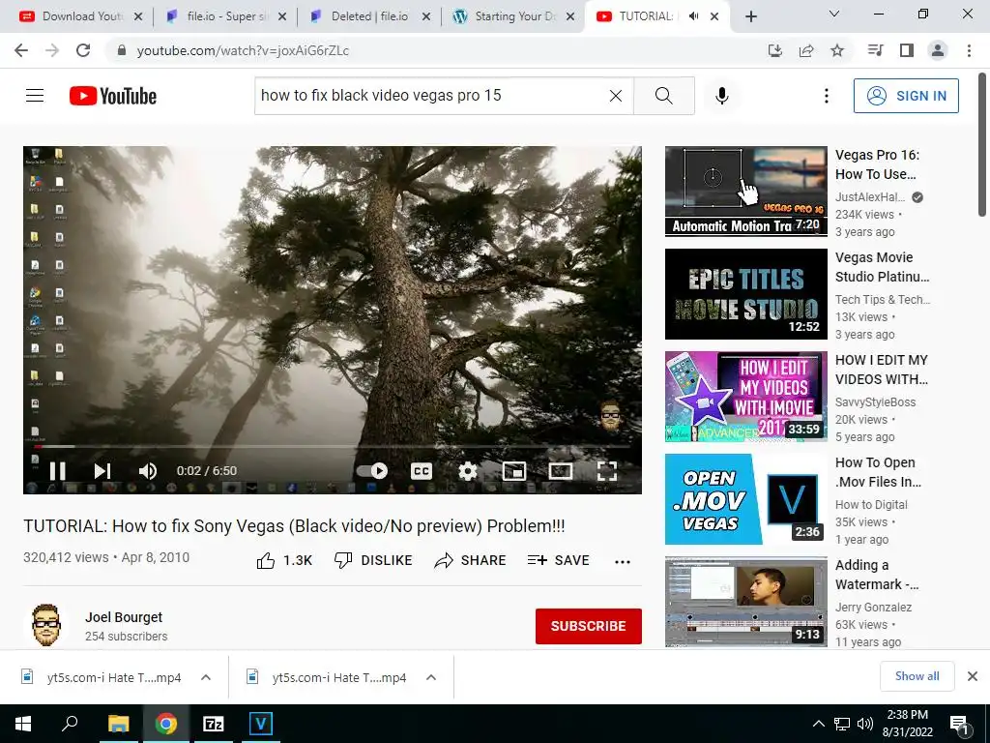Screen dimensions: 990x743
Task: Skip to the next video
Action: click(x=102, y=471)
